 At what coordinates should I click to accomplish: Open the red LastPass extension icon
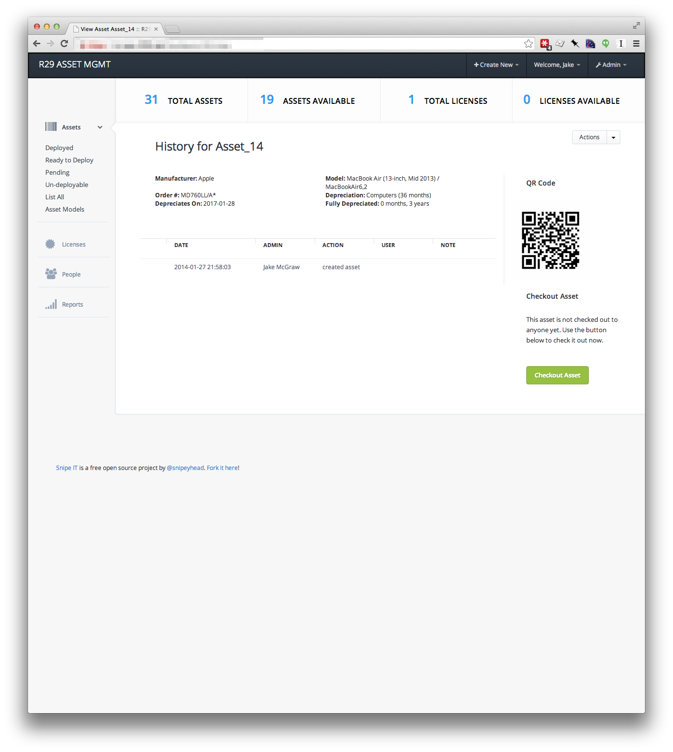point(545,44)
